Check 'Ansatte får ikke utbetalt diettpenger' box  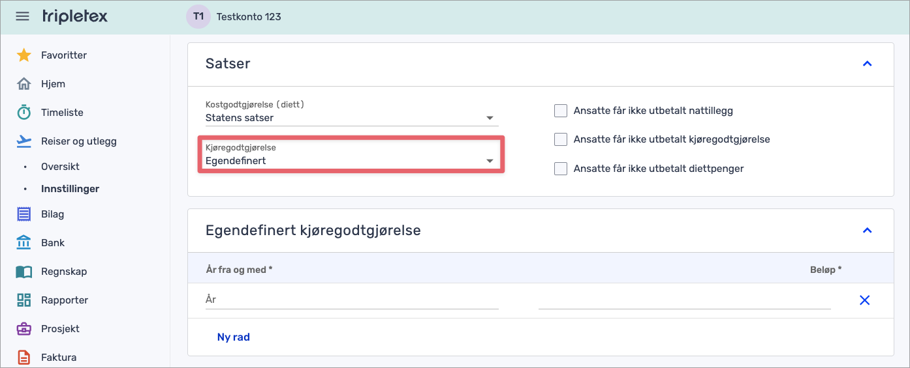click(x=560, y=169)
